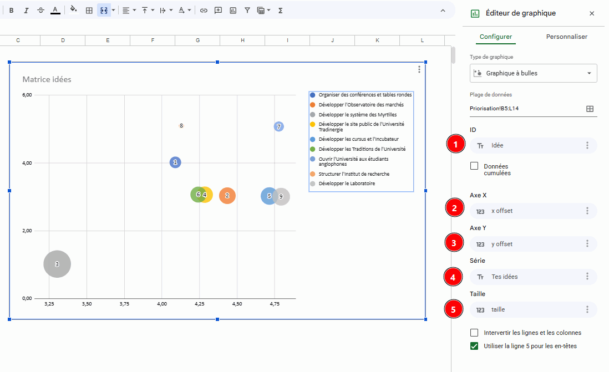The width and height of the screenshot is (609, 372).
Task: Open the chart's three-dot options menu
Action: click(419, 69)
